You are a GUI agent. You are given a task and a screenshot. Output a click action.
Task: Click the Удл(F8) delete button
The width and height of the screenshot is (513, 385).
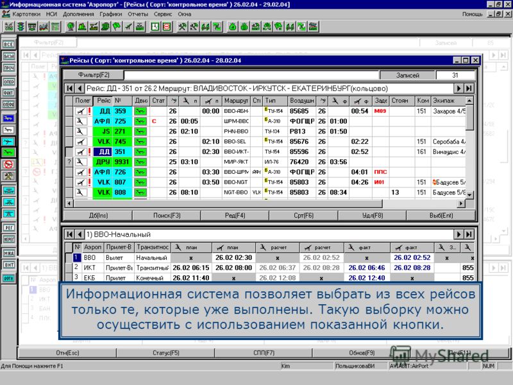click(373, 216)
